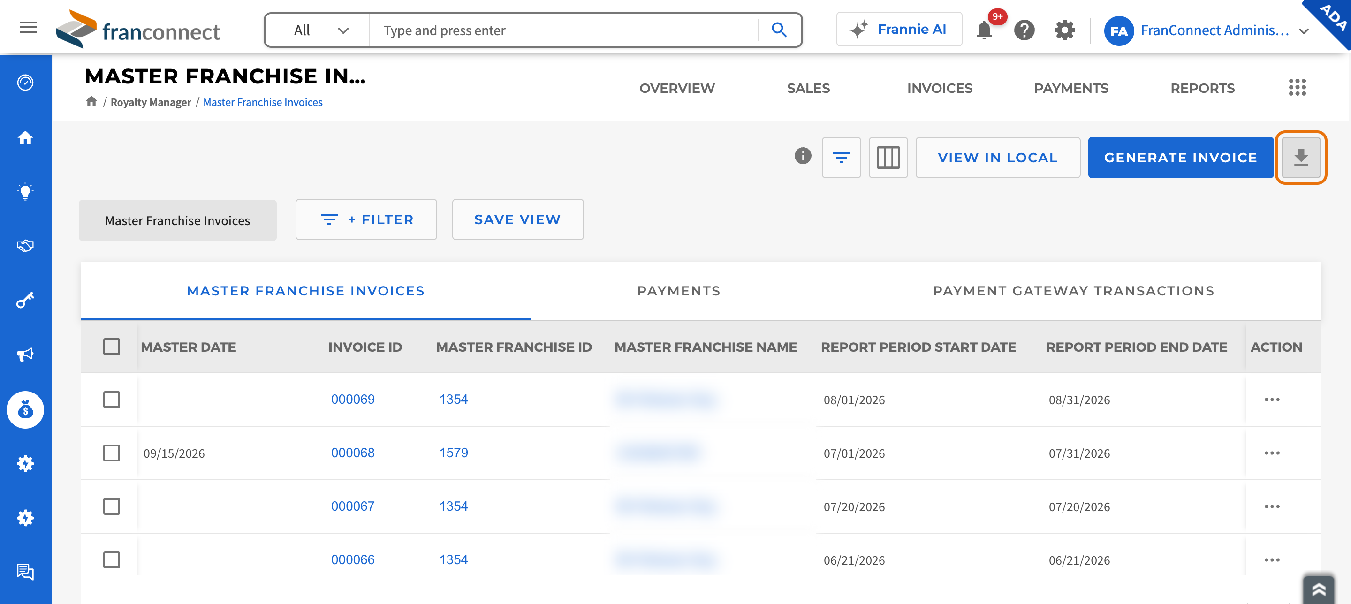Switch to Payment Gateway Transactions tab
The width and height of the screenshot is (1351, 604).
1073,291
